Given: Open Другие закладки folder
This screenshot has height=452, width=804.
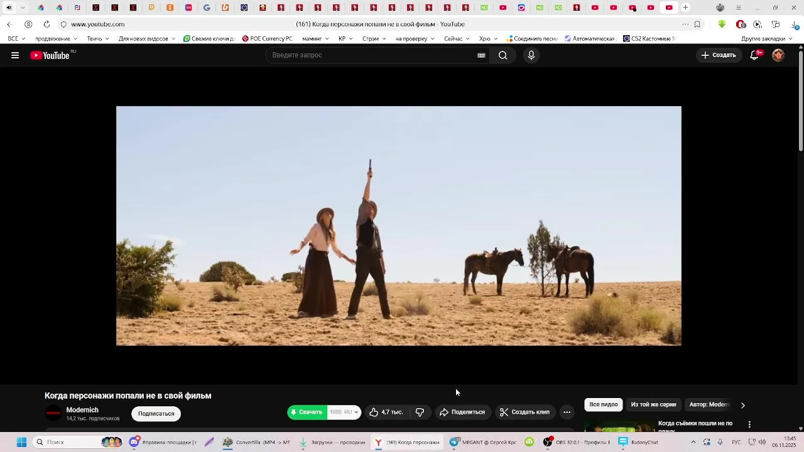Looking at the screenshot, I should pos(767,39).
